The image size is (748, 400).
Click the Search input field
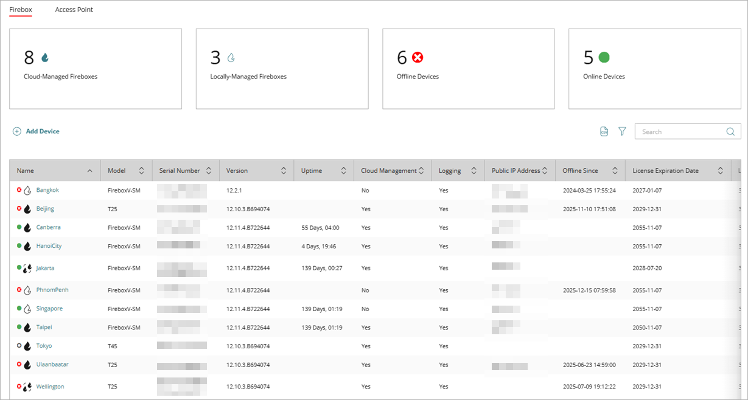pos(688,132)
